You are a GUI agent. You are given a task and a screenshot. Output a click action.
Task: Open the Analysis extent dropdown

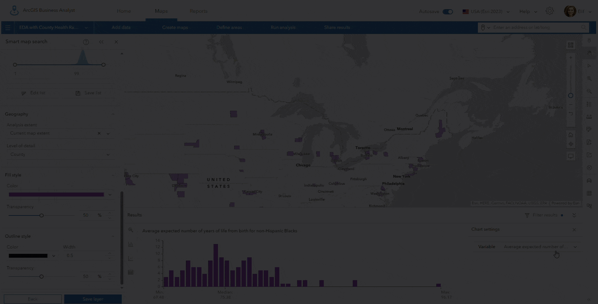pyautogui.click(x=108, y=134)
